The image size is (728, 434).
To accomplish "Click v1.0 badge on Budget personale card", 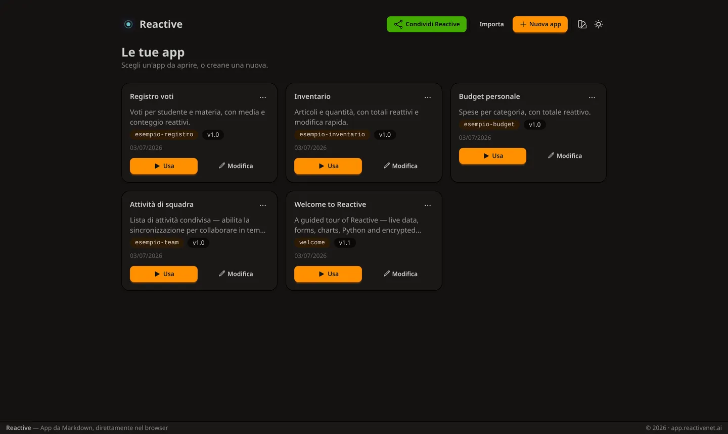I will click(535, 125).
